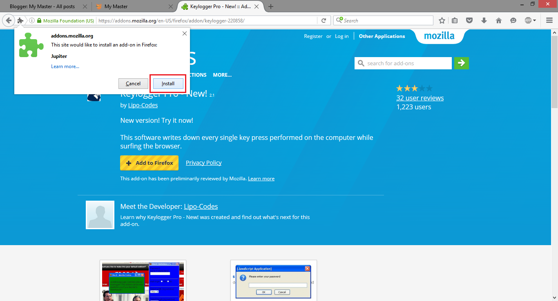Click the address bar URL
558x301 pixels.
click(172, 20)
